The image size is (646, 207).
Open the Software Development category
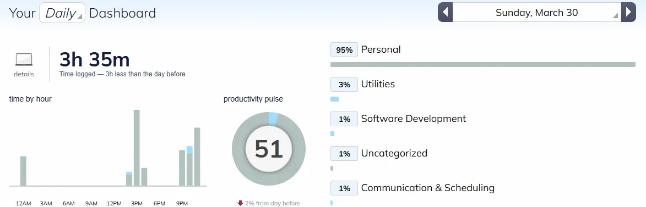(413, 119)
